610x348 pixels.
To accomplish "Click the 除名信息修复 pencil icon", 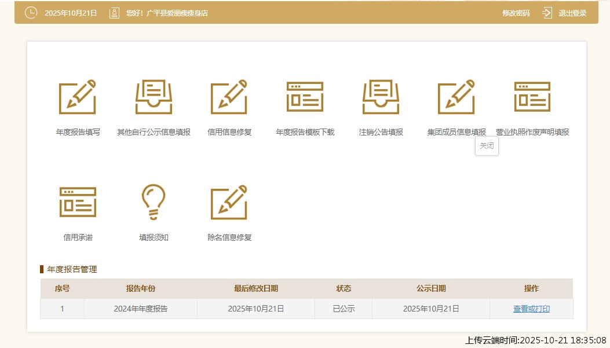I will (x=229, y=203).
